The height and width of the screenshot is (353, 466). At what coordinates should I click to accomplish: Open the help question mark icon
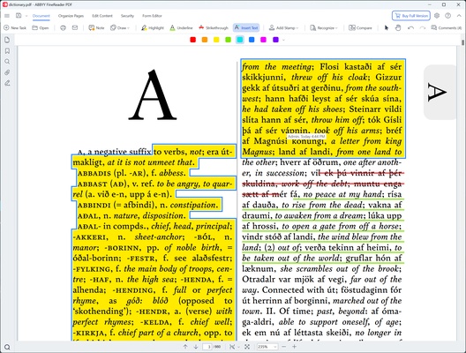pos(447,16)
